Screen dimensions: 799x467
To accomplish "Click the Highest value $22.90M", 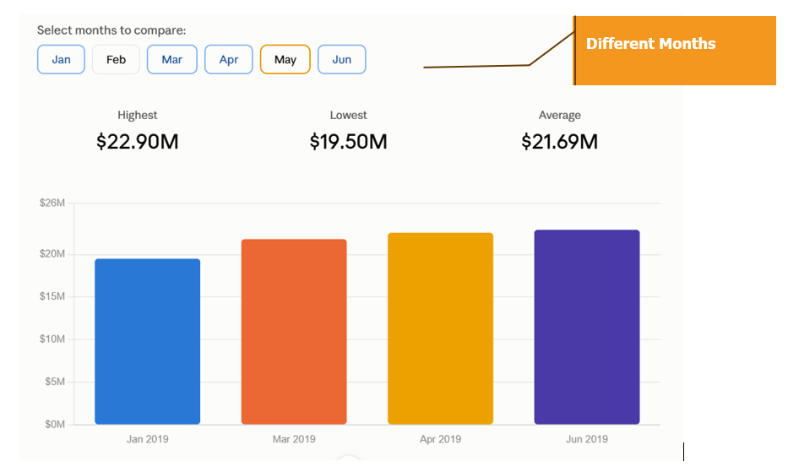I will [138, 142].
